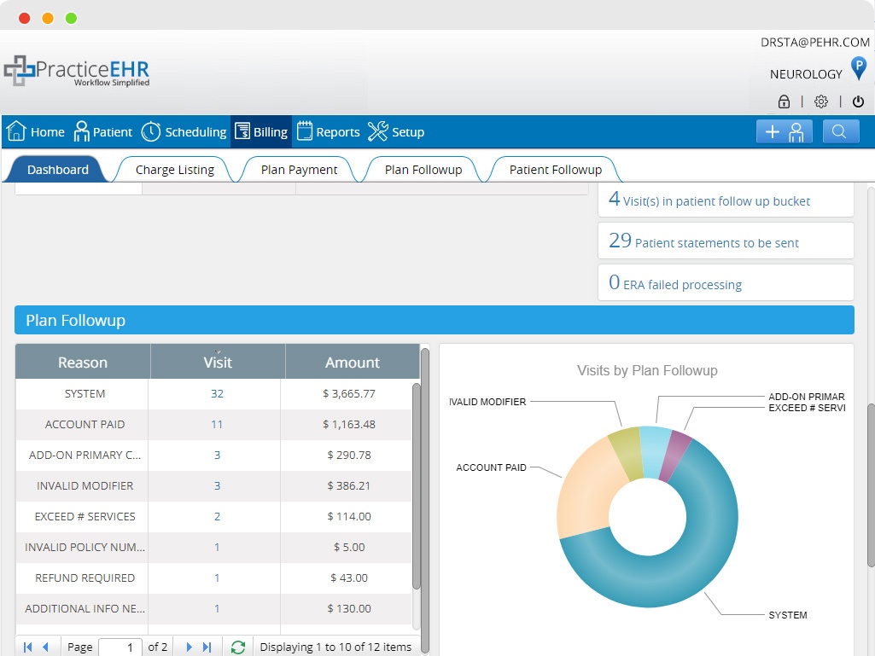Click the lock screen padlock icon
Viewport: 875px width, 656px height.
[x=784, y=102]
